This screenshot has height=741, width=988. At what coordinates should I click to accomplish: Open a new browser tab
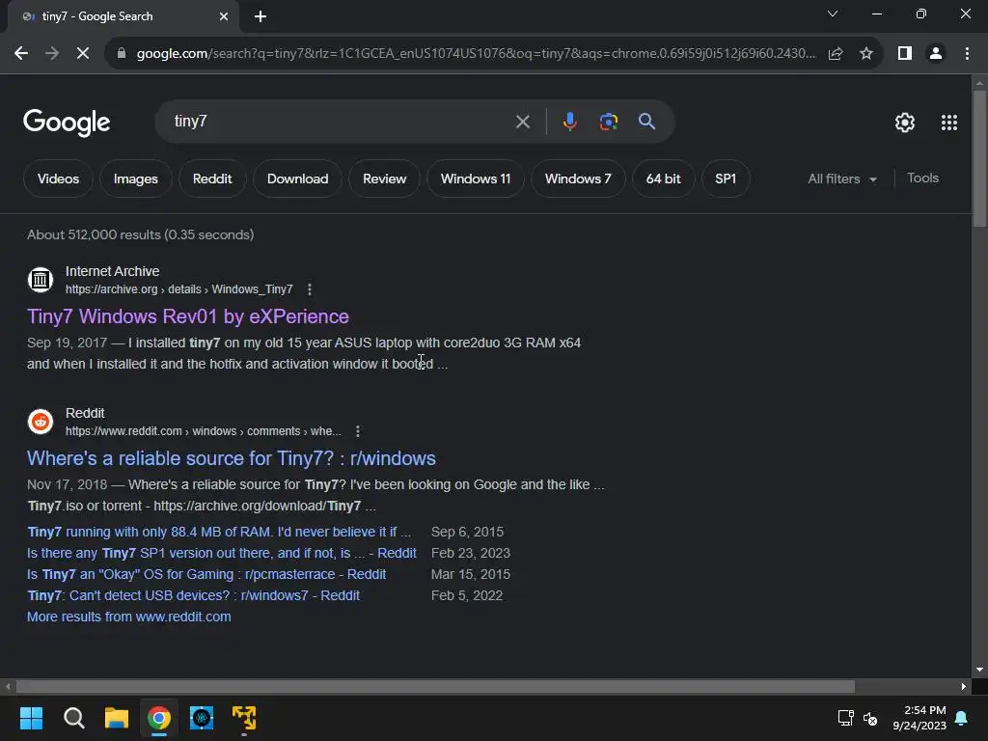(261, 17)
